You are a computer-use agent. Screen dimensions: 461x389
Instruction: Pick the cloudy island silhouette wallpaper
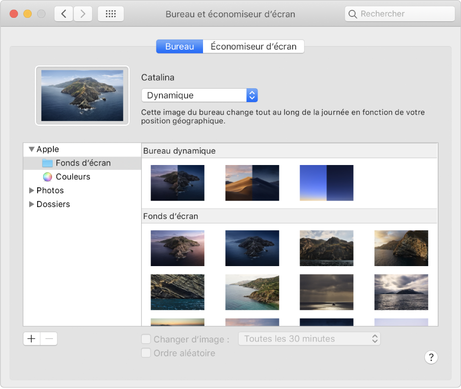(401, 292)
